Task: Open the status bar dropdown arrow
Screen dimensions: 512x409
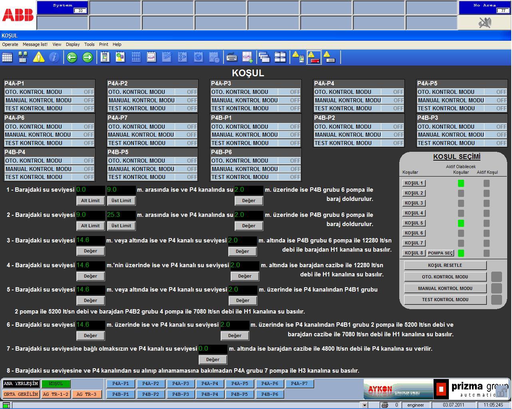Action: coord(365,405)
